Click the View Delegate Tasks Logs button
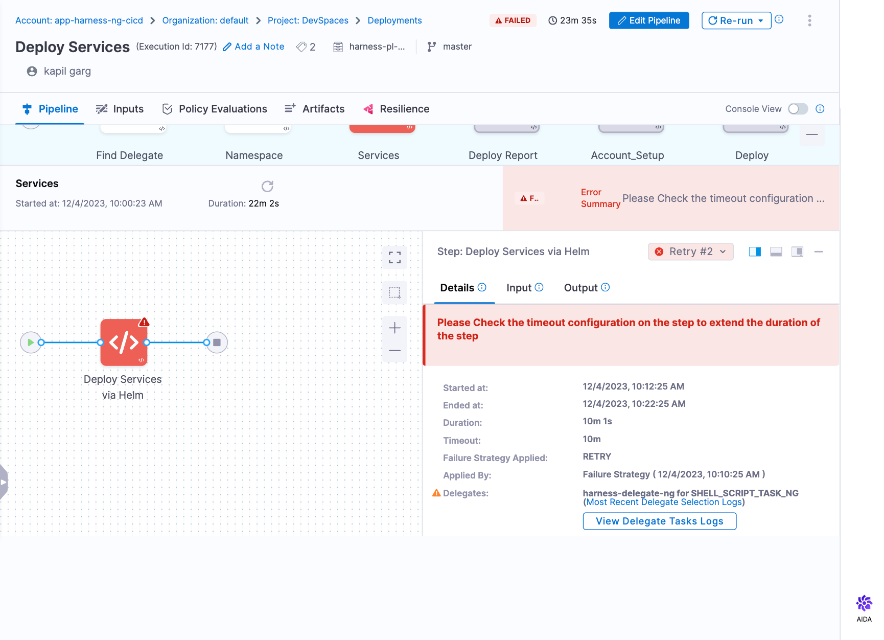884x640 pixels. click(x=659, y=521)
